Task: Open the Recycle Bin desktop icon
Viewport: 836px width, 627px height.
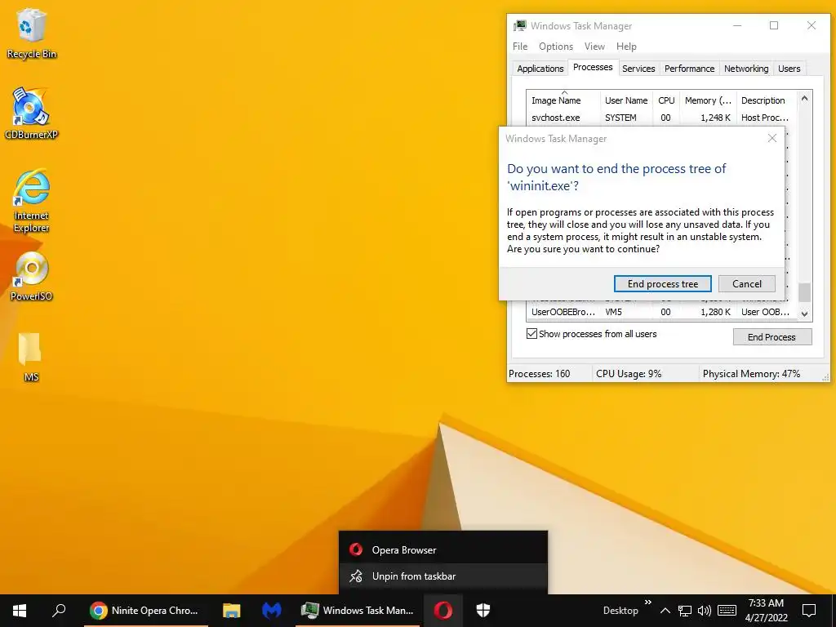Action: coord(31,33)
